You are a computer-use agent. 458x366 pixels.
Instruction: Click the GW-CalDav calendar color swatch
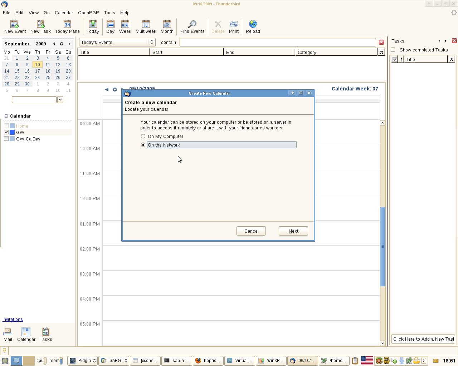[x=12, y=139]
